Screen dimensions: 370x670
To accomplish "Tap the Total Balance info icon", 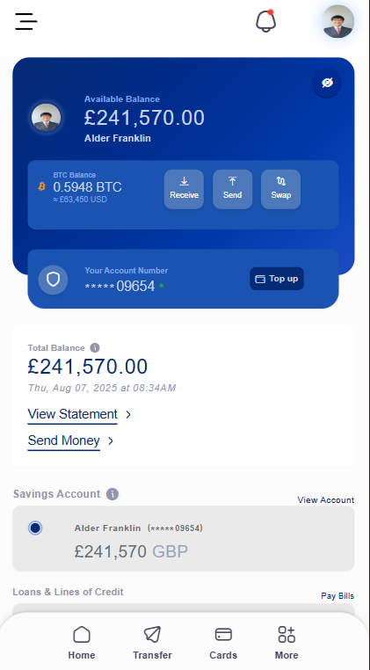I will pos(95,348).
